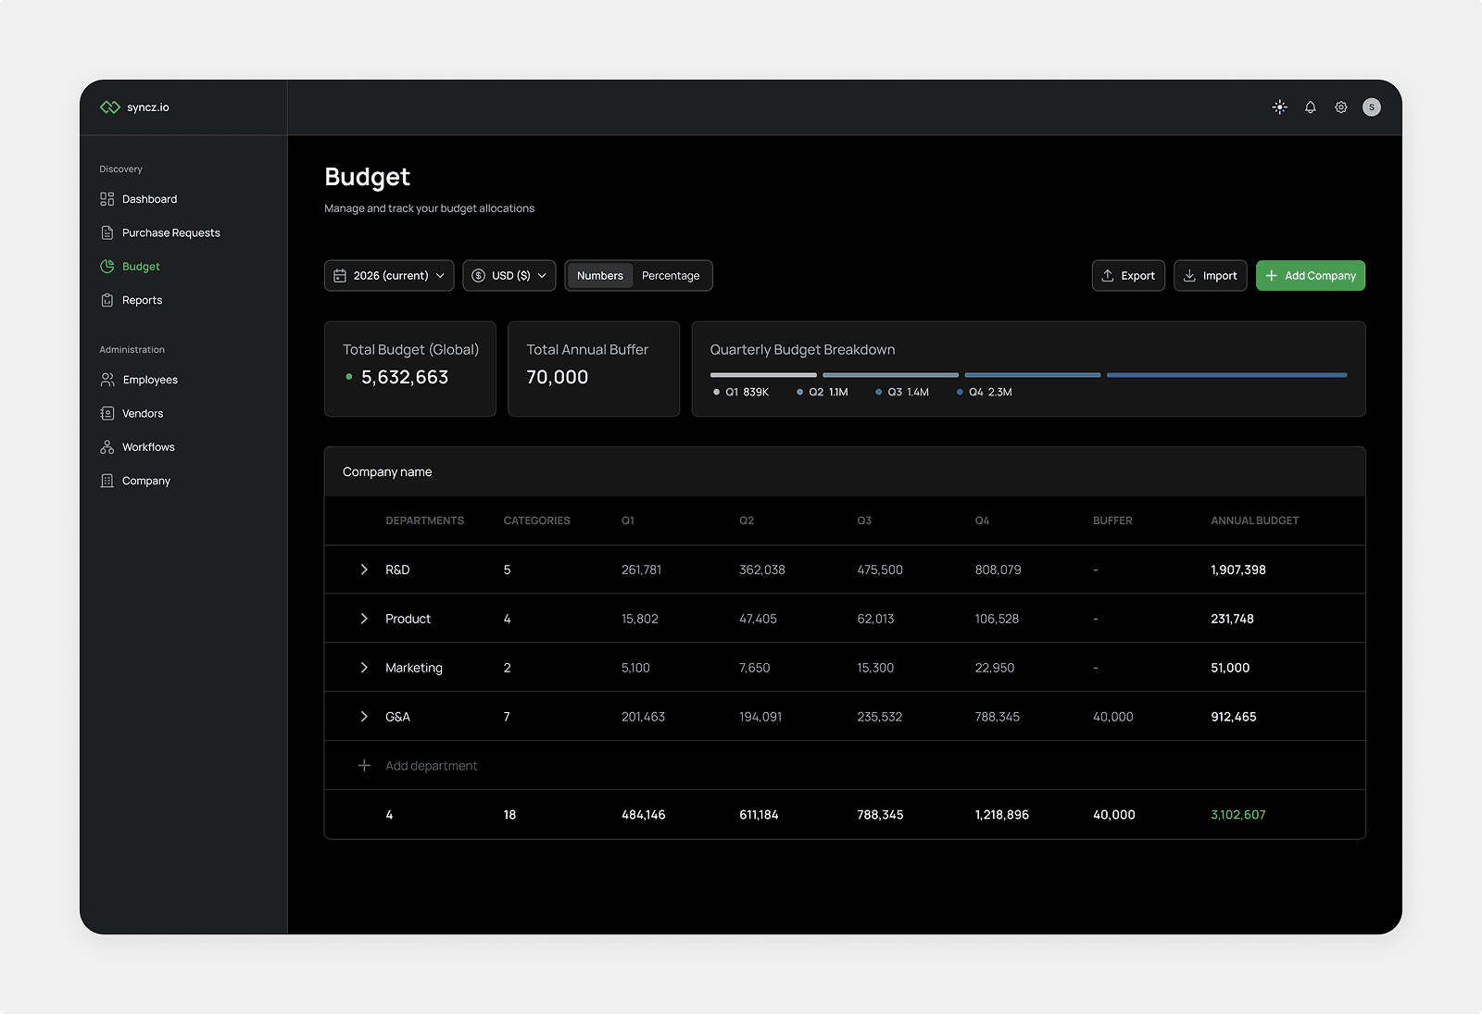Toggle light mode with the sun icon
Viewport: 1482px width, 1015px height.
coord(1279,107)
